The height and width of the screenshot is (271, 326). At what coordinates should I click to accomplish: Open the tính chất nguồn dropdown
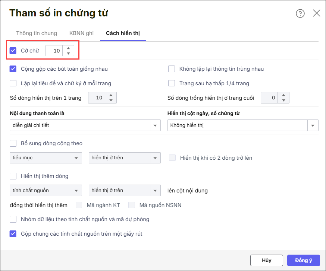[x=76, y=191]
